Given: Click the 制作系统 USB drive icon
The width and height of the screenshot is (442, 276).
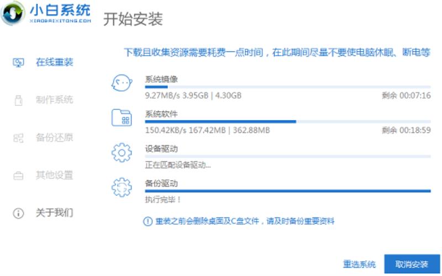Looking at the screenshot, I should [x=18, y=100].
